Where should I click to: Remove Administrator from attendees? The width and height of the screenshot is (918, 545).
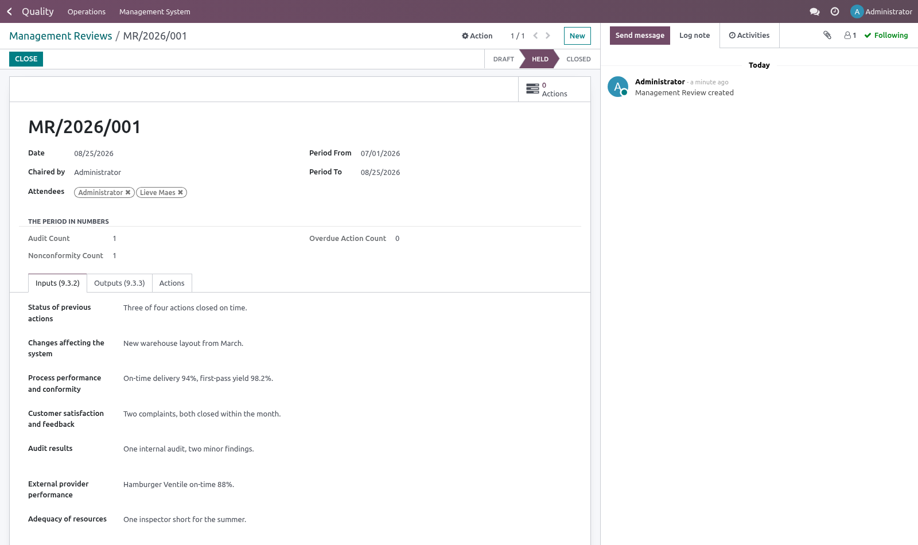point(128,192)
